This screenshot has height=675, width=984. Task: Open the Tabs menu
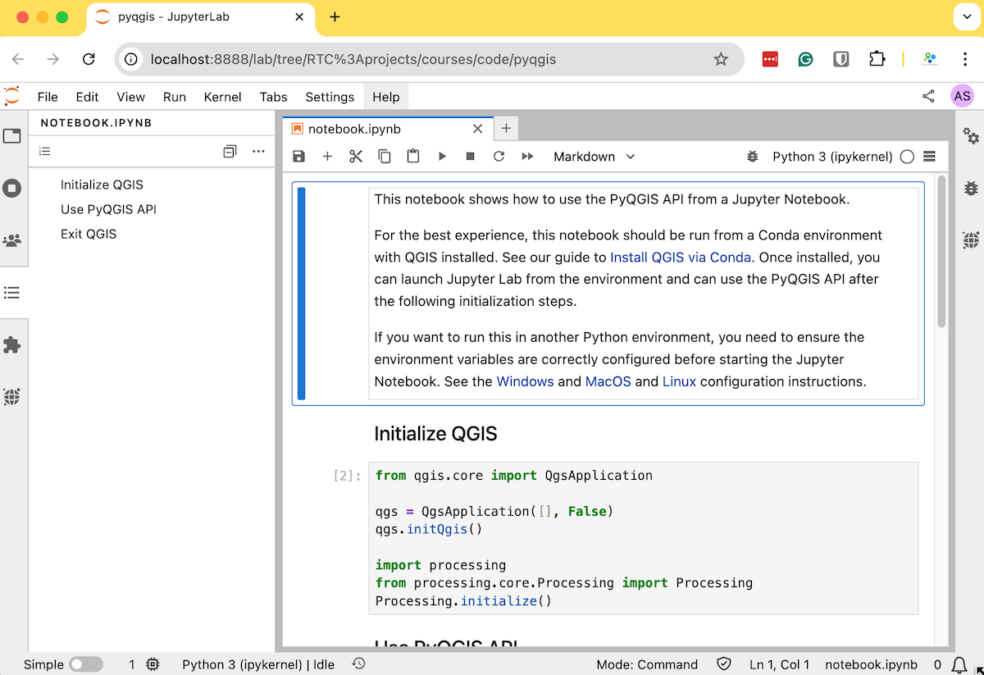tap(274, 97)
